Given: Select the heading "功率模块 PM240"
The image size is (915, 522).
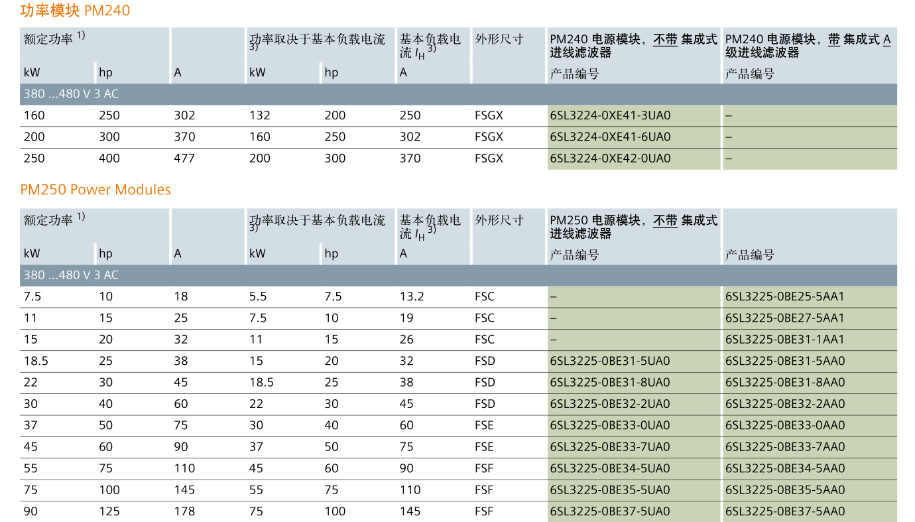Looking at the screenshot, I should click(x=75, y=11).
